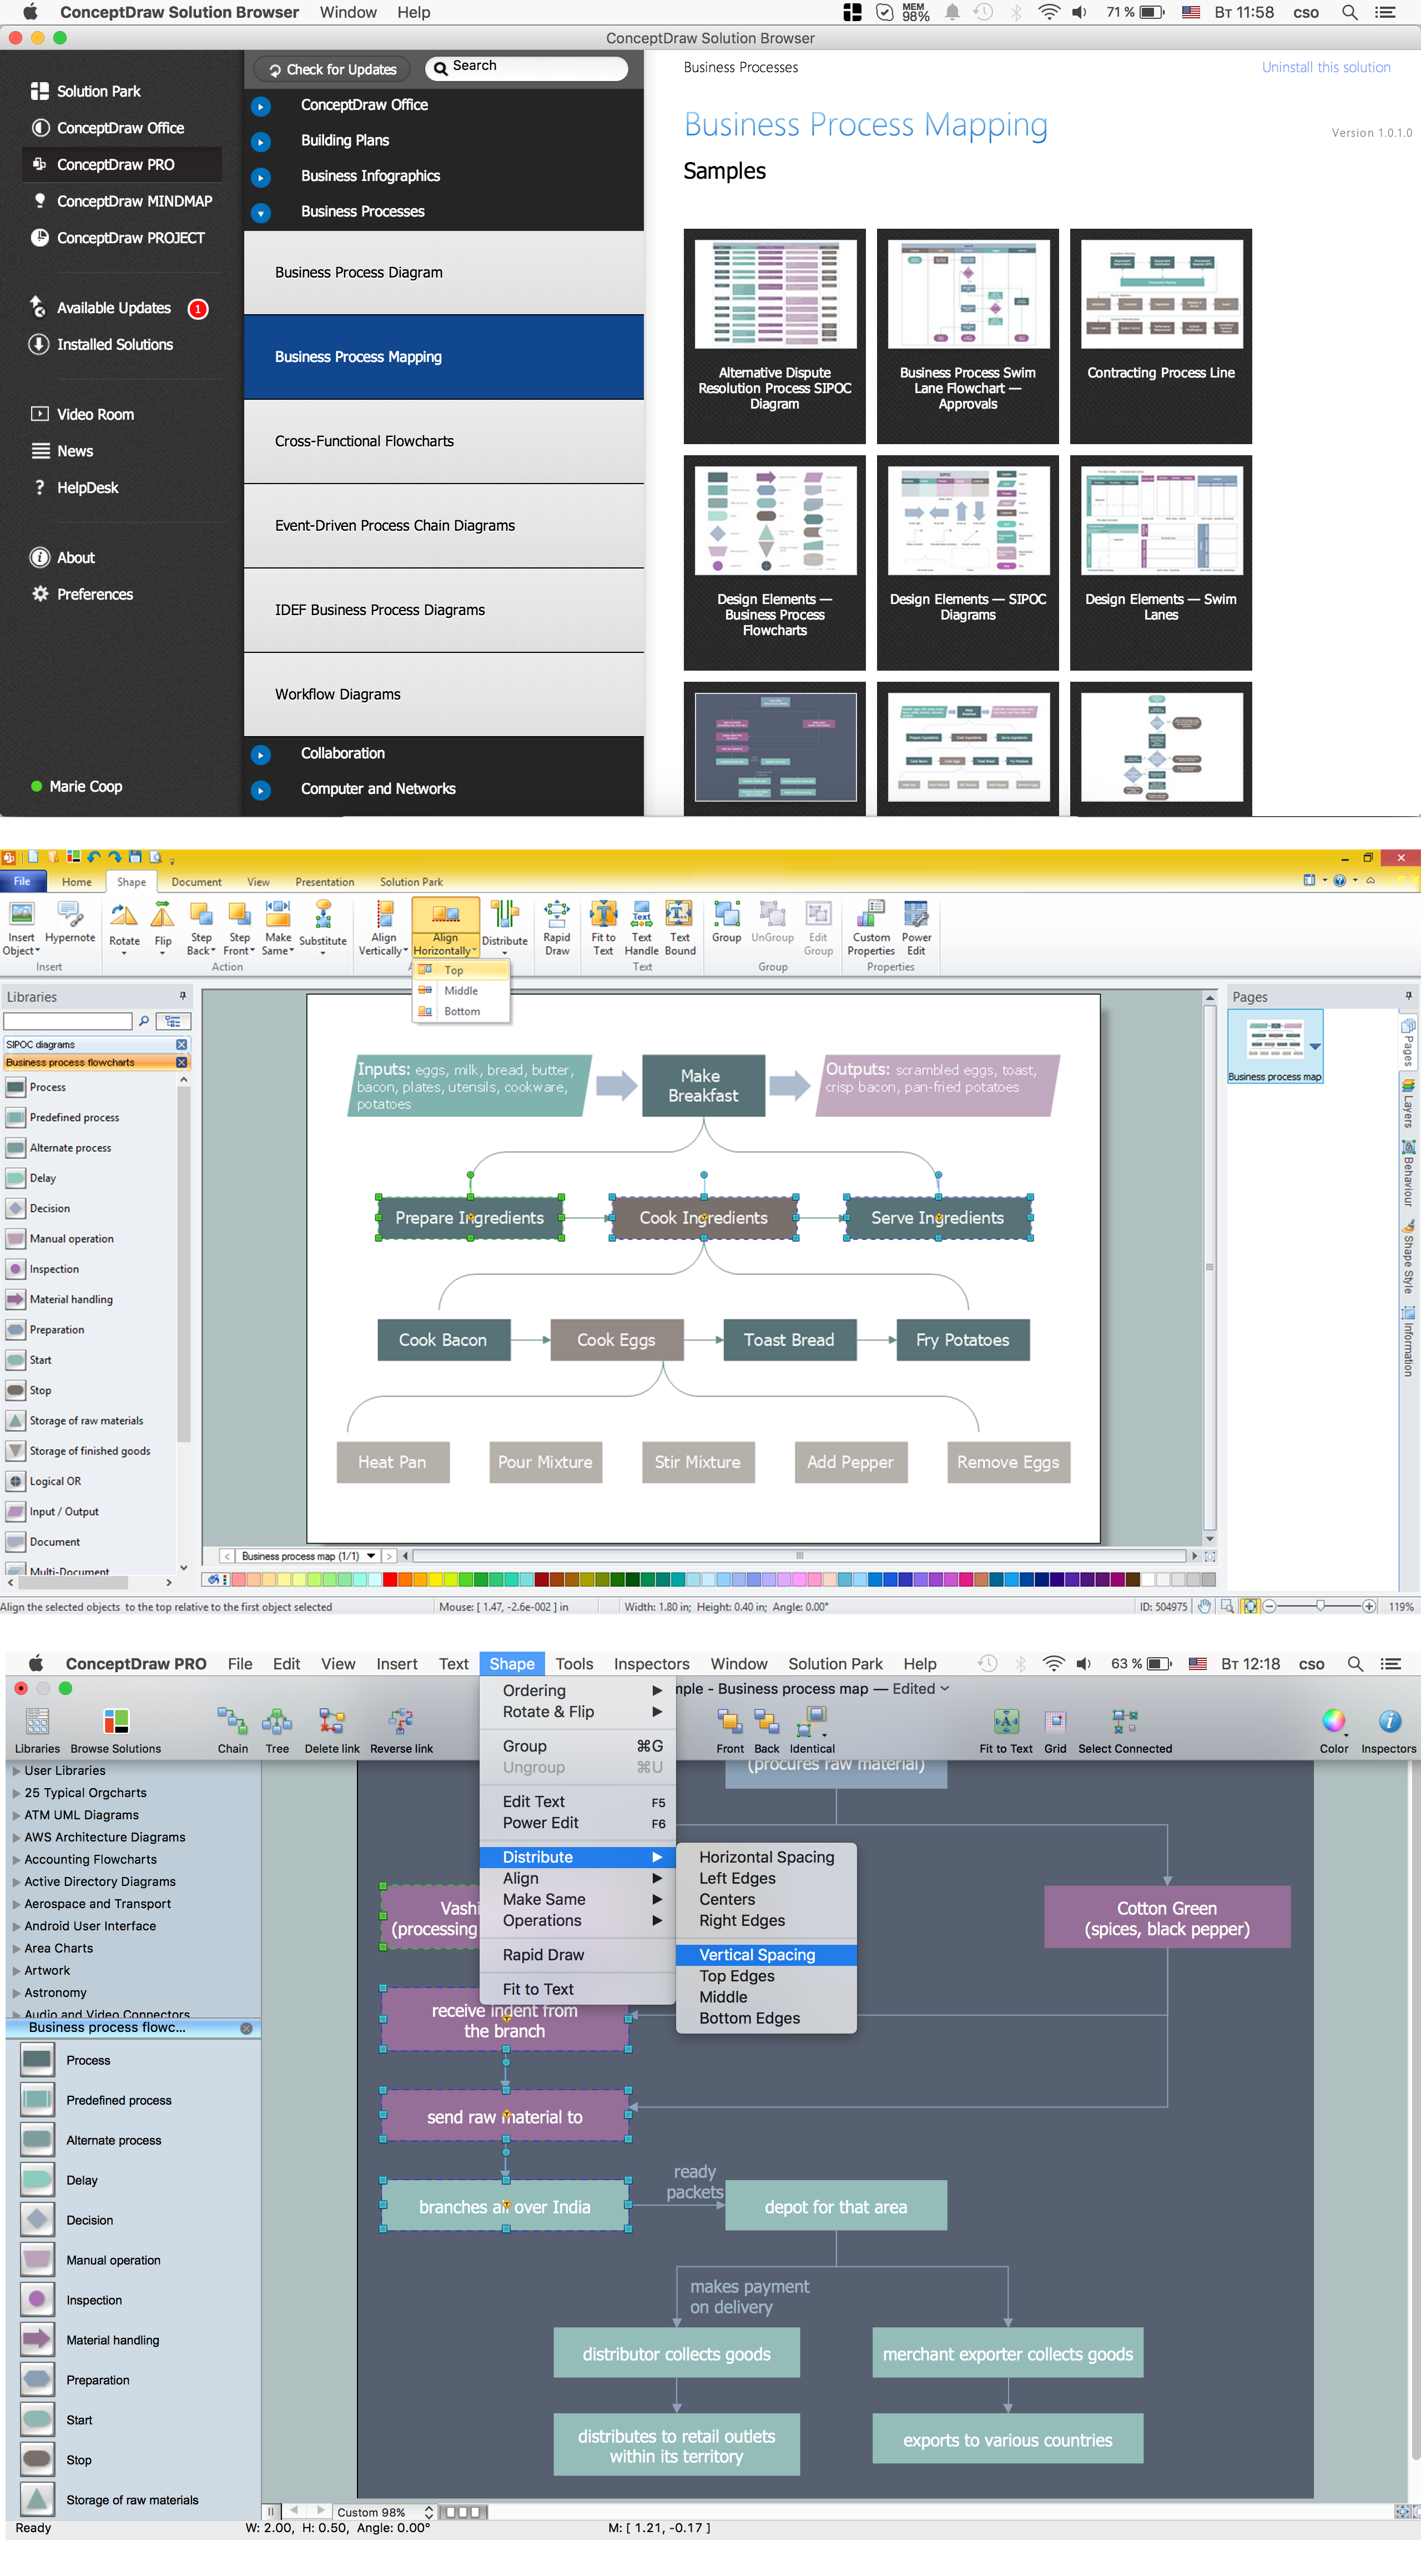Viewport: 1421px width, 2576px height.
Task: Select Middle in Align Horizontally dropdown
Action: (x=461, y=990)
